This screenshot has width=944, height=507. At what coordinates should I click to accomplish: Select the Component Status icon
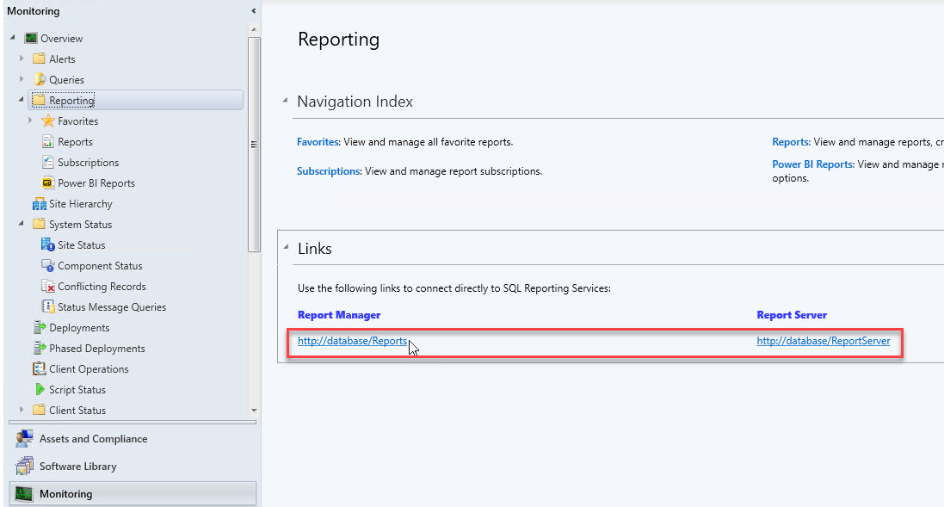(48, 266)
